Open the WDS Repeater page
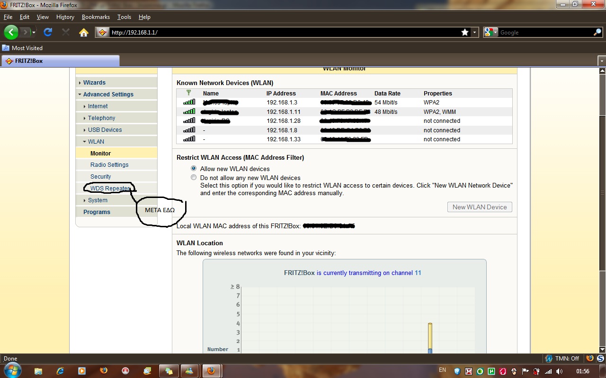The width and height of the screenshot is (606, 378). 109,189
